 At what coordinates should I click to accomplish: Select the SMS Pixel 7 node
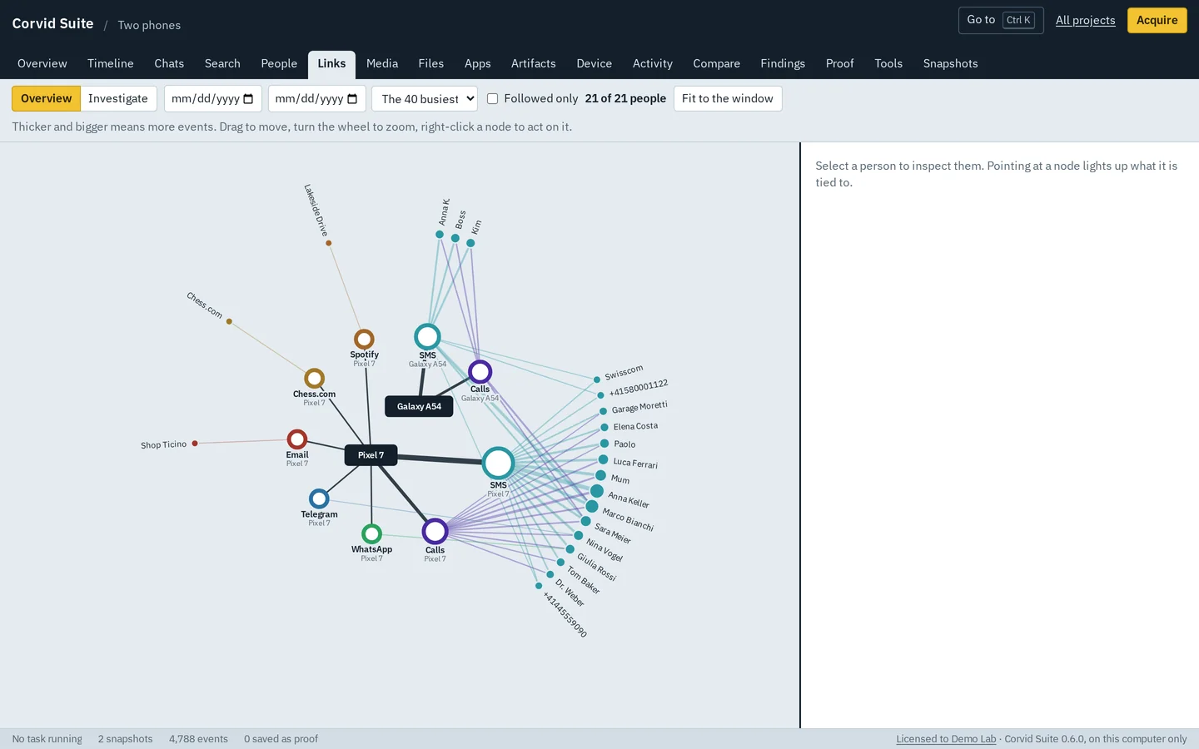pos(498,463)
